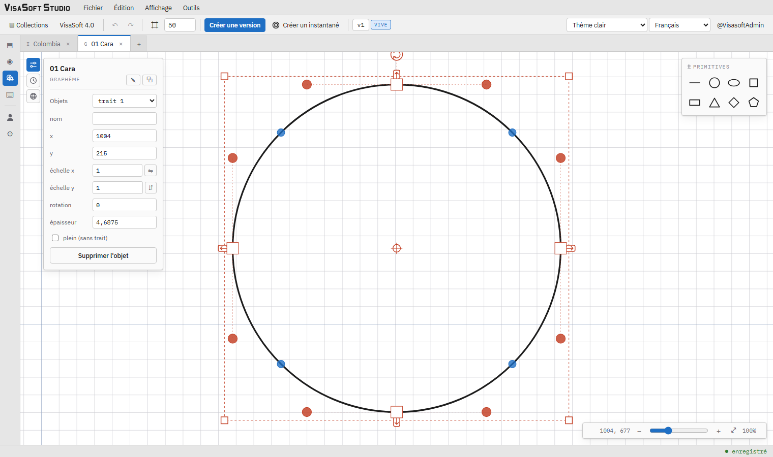Click the zoom slider handle

[x=668, y=431]
